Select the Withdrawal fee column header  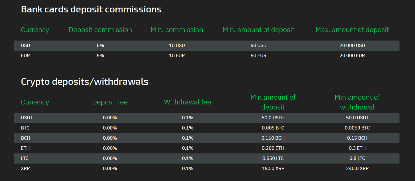(187, 102)
